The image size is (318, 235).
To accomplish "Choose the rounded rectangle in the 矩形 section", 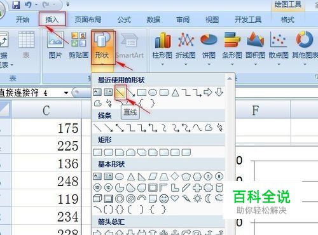I will (x=109, y=152).
